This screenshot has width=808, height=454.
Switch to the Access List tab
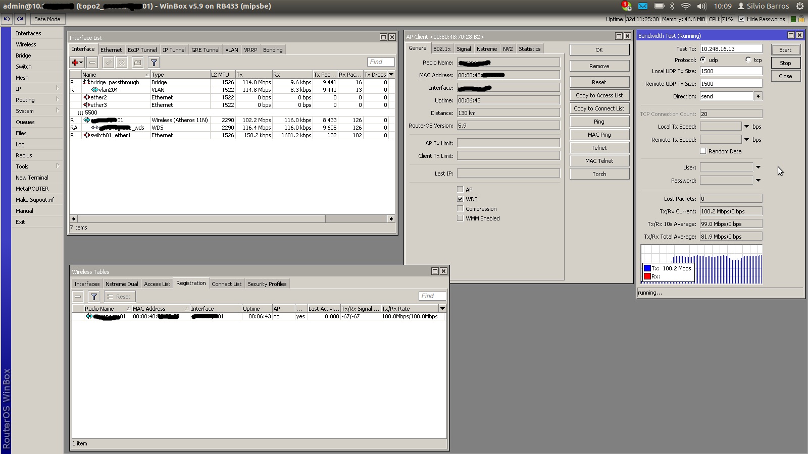(x=157, y=284)
